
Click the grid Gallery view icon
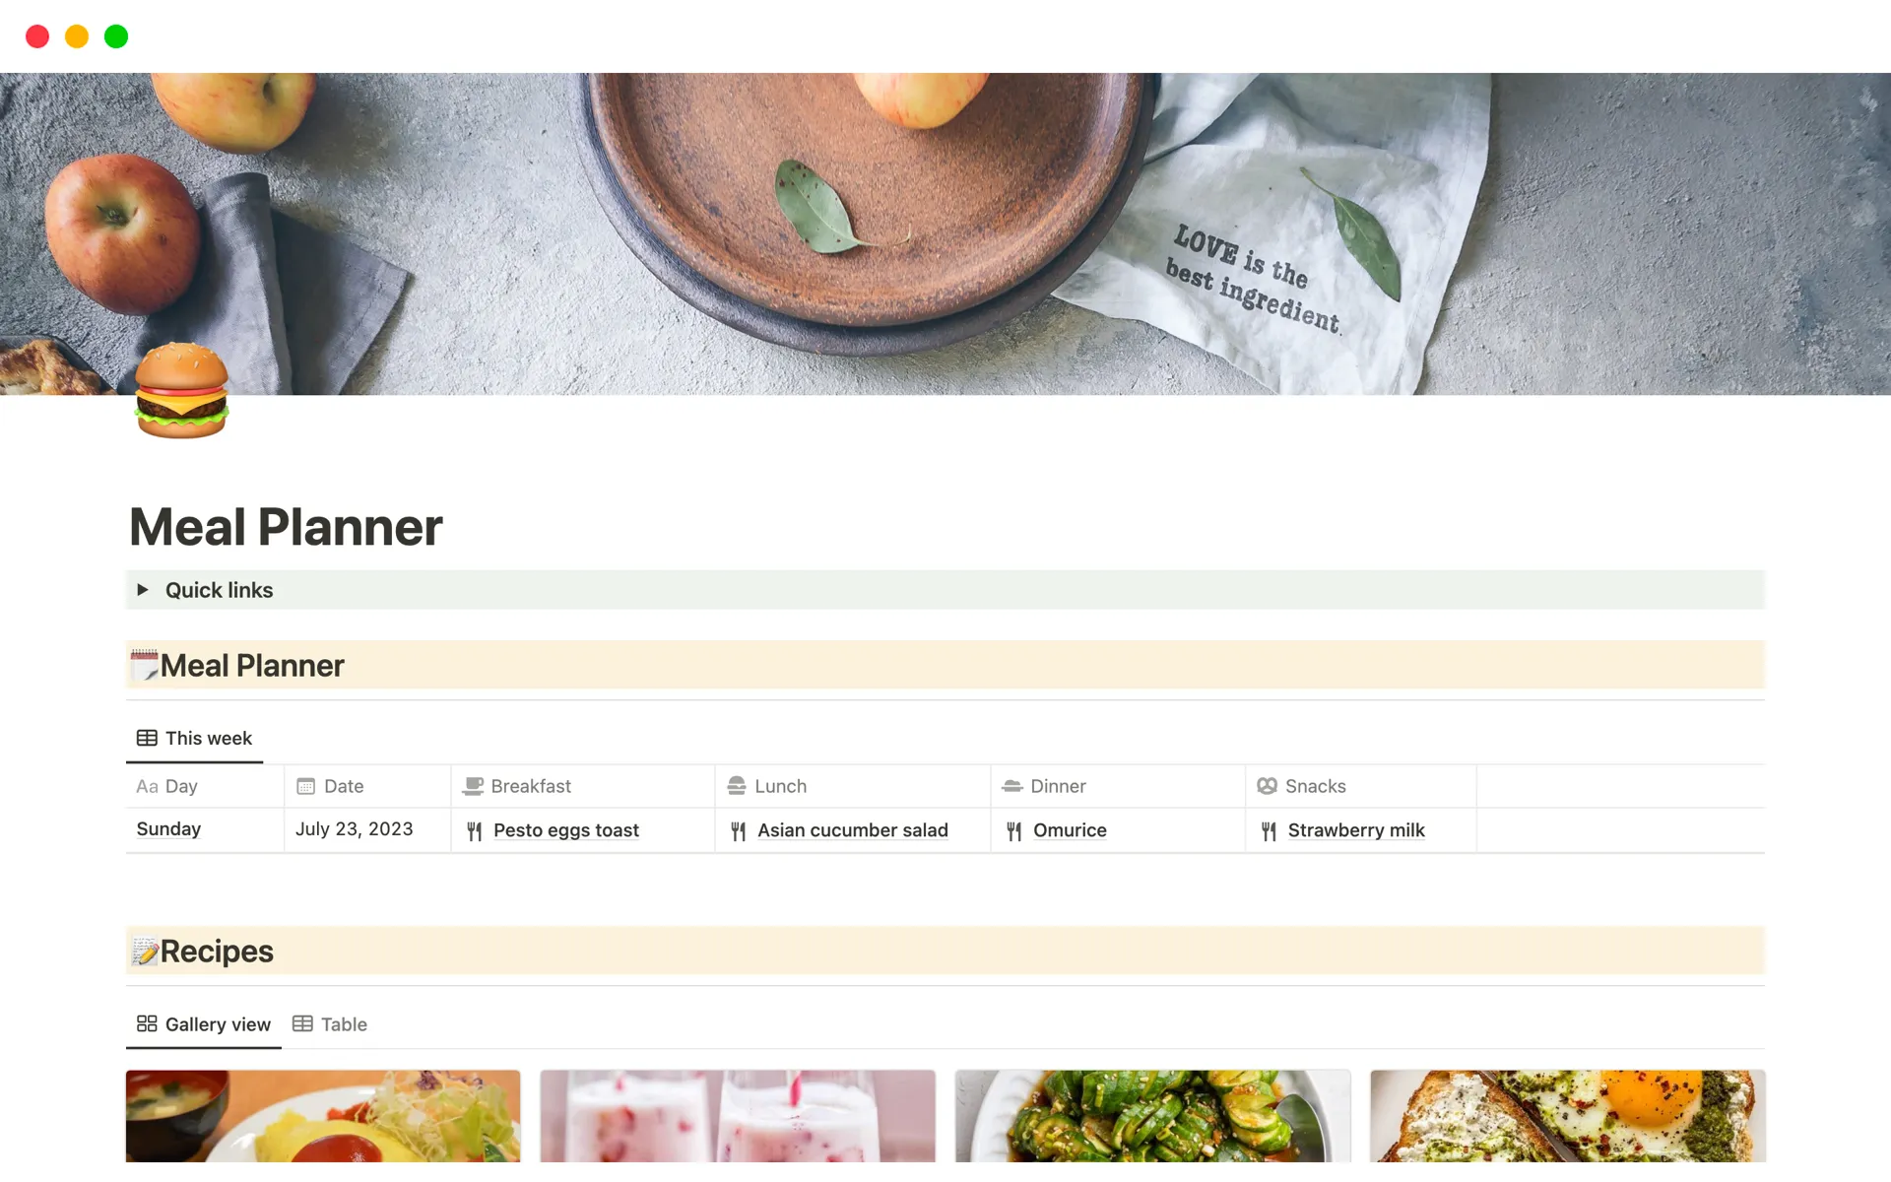point(145,1022)
